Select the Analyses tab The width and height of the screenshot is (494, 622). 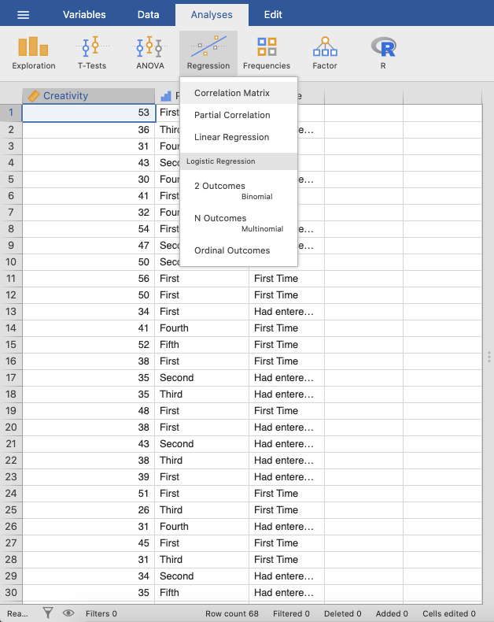tap(212, 15)
